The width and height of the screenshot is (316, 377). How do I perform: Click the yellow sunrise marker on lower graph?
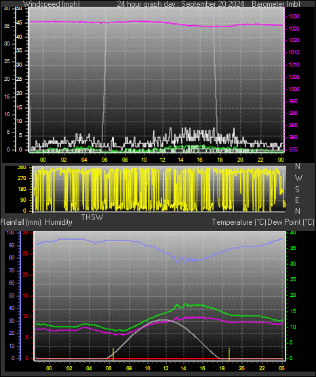point(113,354)
